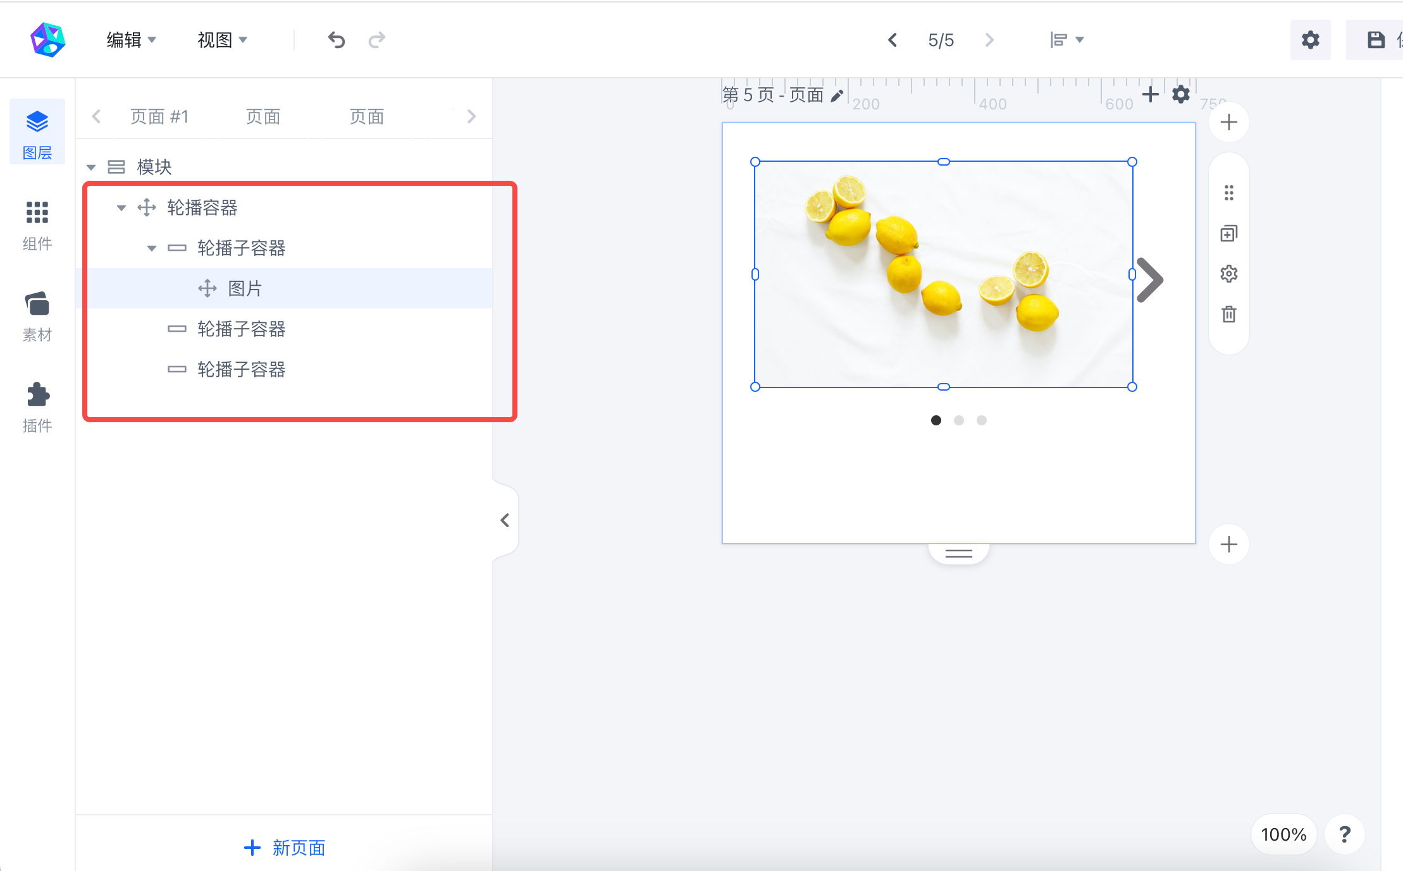Open the alignment dropdown in toolbar
Screen dimensions: 1403x871
coord(1066,40)
